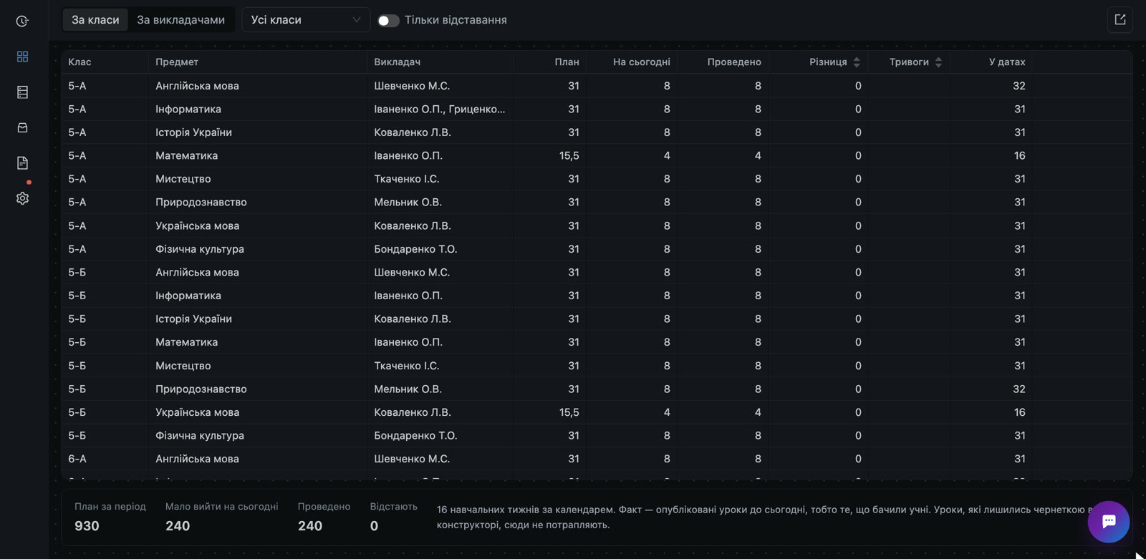Click the 5-Б Українська мова row

click(x=597, y=412)
